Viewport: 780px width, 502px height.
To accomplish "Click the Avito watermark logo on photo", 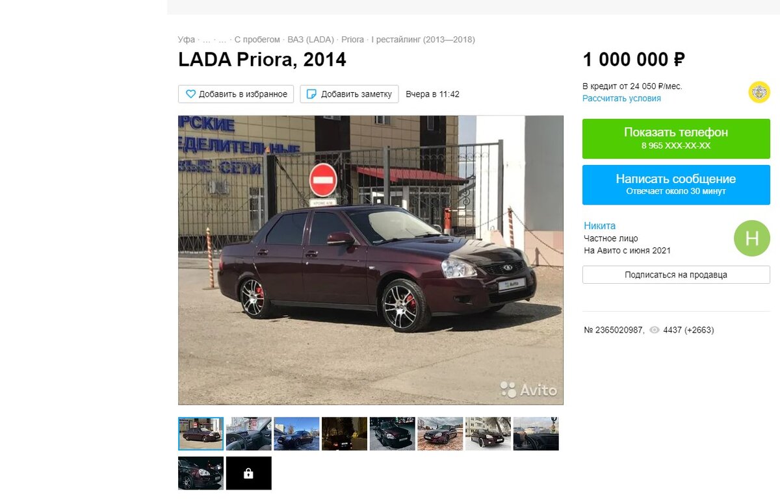I will pyautogui.click(x=528, y=390).
